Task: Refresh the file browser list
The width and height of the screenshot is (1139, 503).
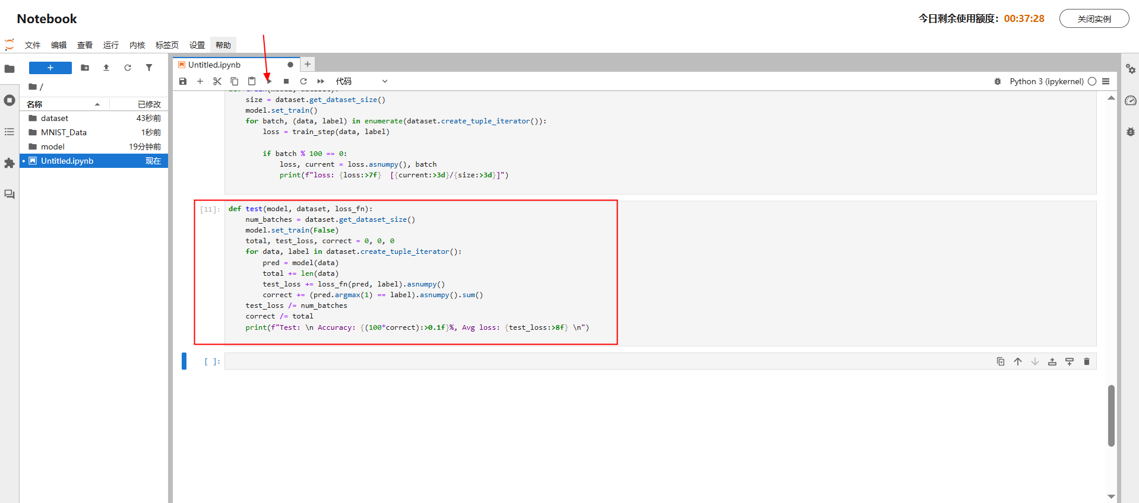Action: tap(128, 68)
